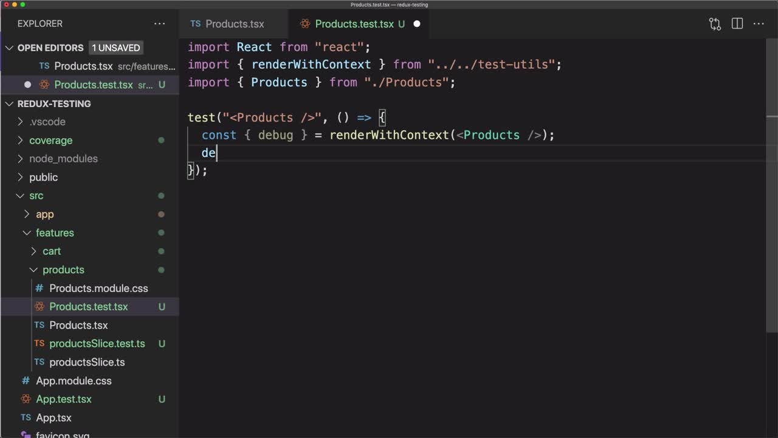778x438 pixels.
Task: Click the Open Changes compare icon
Action: tap(715, 24)
